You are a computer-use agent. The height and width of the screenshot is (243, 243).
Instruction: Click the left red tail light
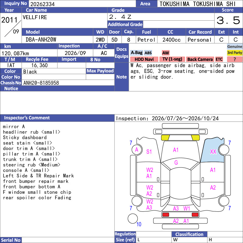pyautogui.click(x=166, y=215)
